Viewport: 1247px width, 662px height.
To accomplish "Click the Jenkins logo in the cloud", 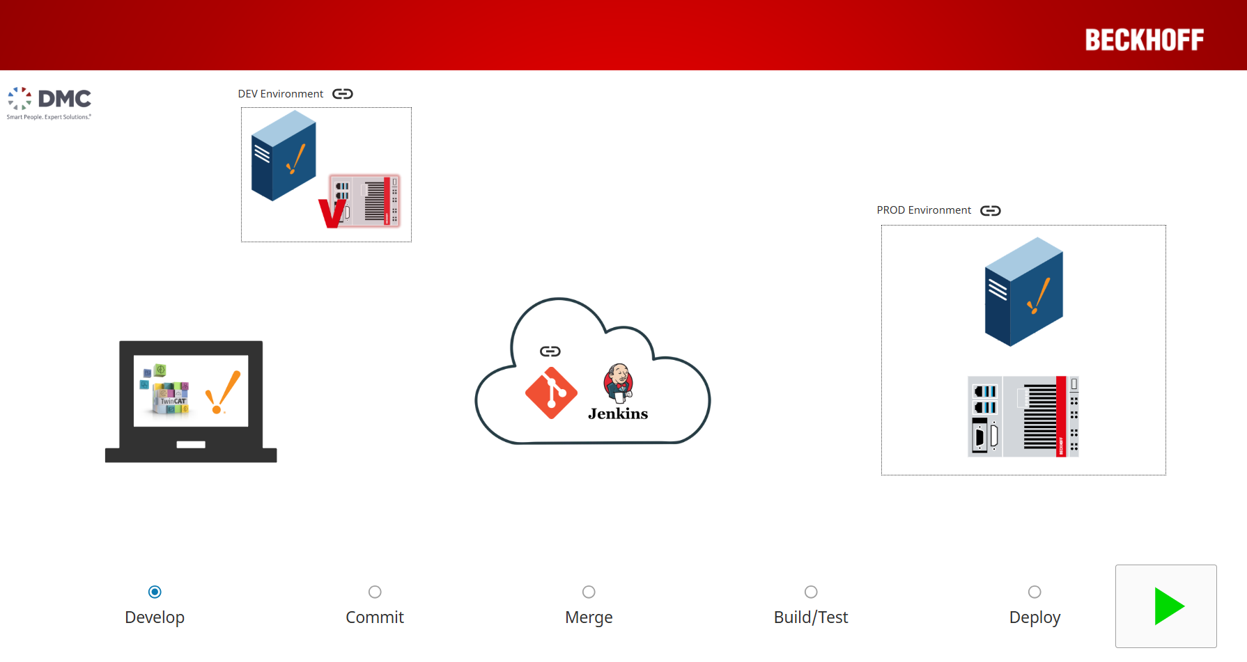I will [x=618, y=393].
